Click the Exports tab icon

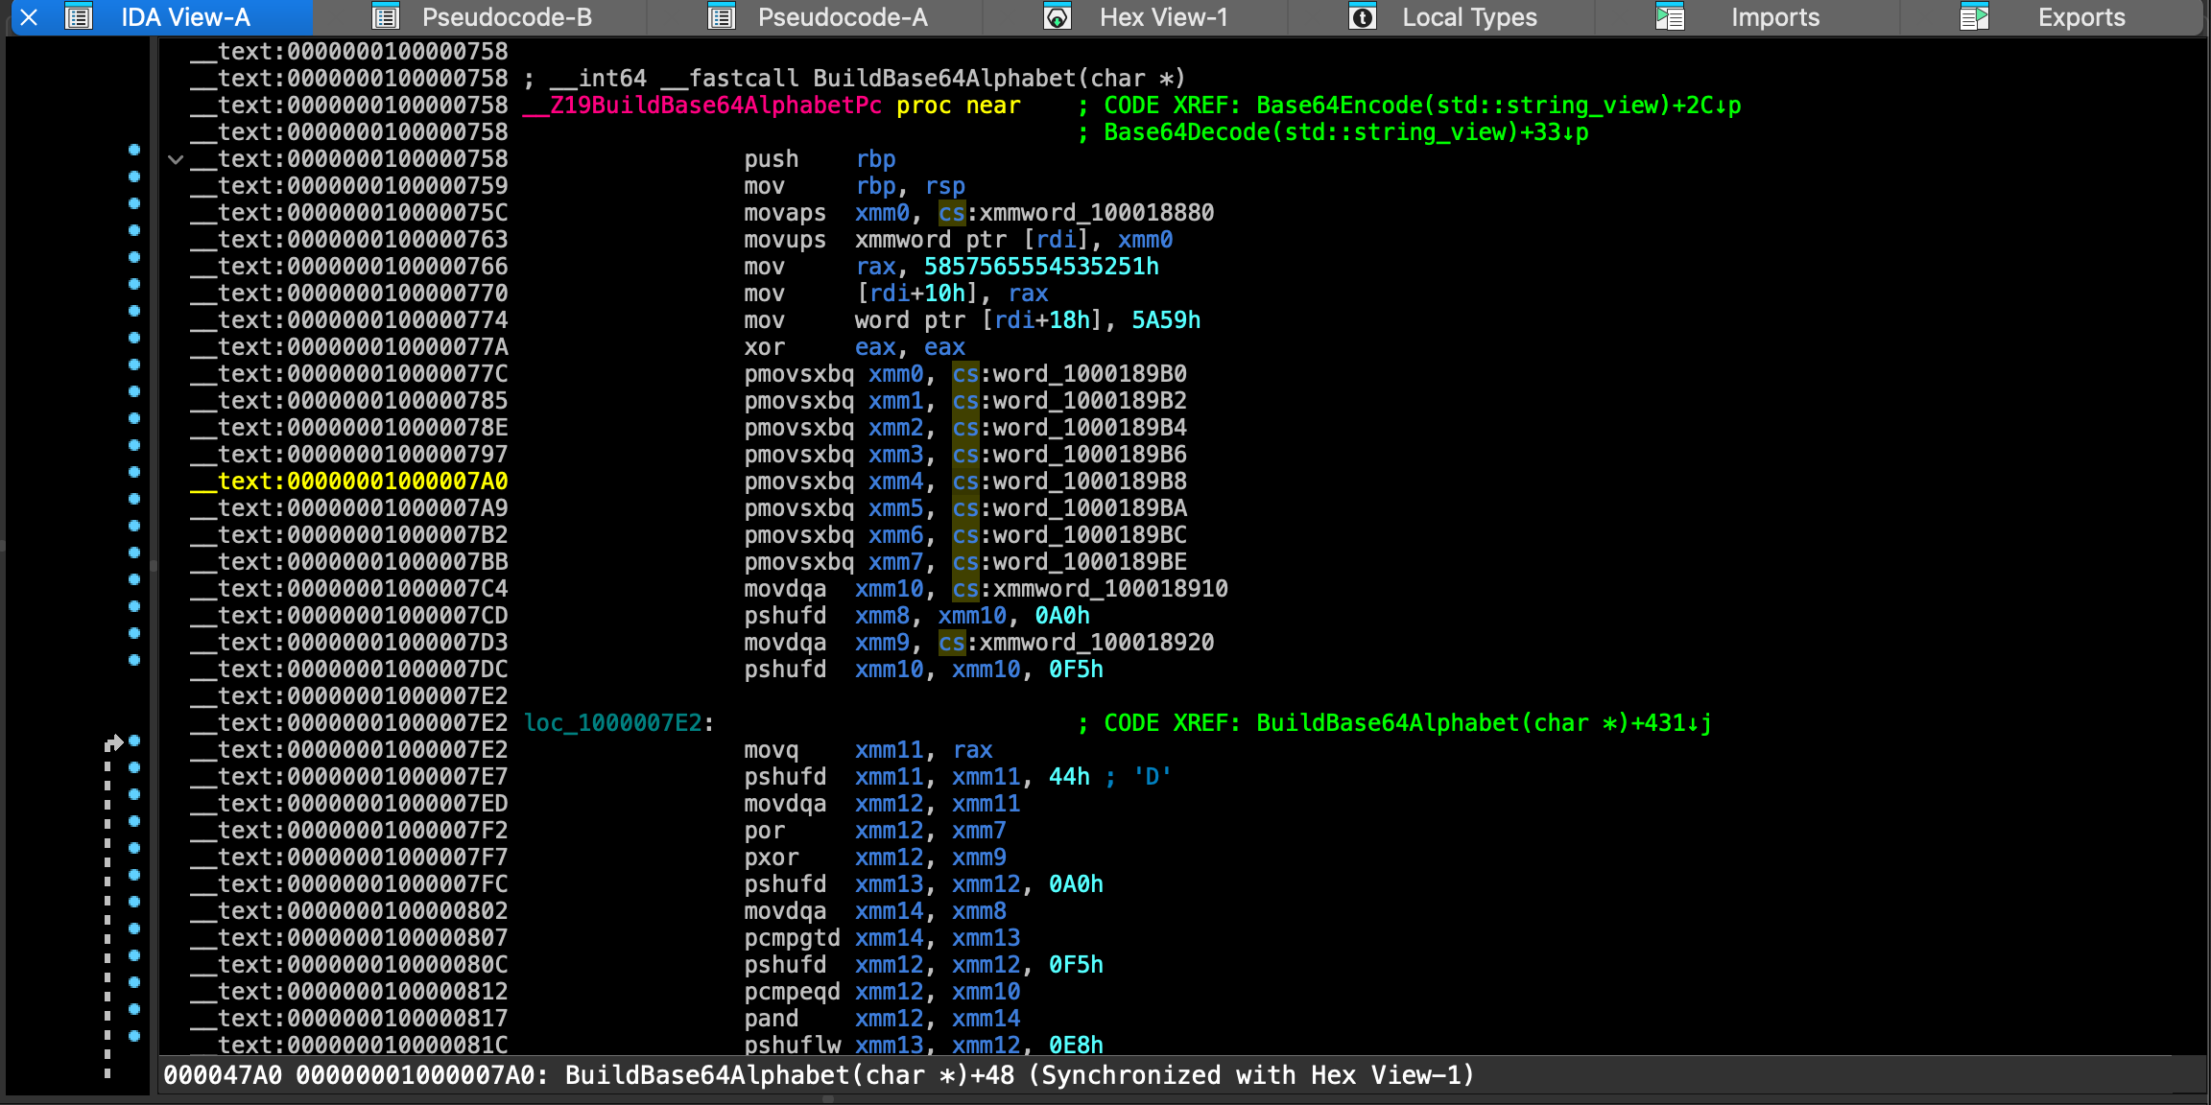point(1975,17)
